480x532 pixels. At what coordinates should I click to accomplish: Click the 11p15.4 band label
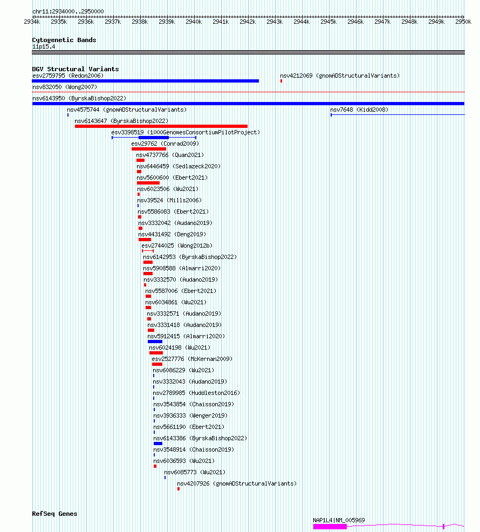point(44,47)
